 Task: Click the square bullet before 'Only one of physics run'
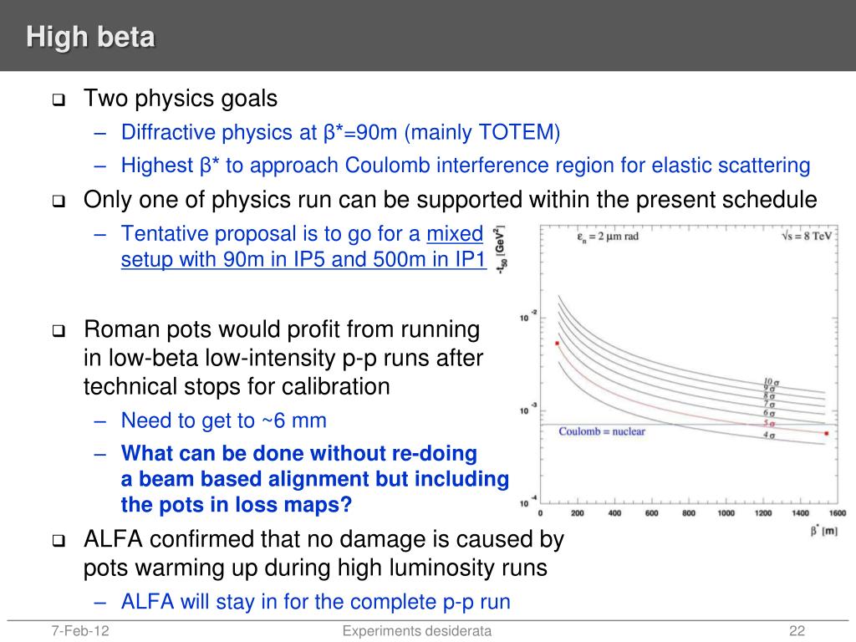click(59, 201)
